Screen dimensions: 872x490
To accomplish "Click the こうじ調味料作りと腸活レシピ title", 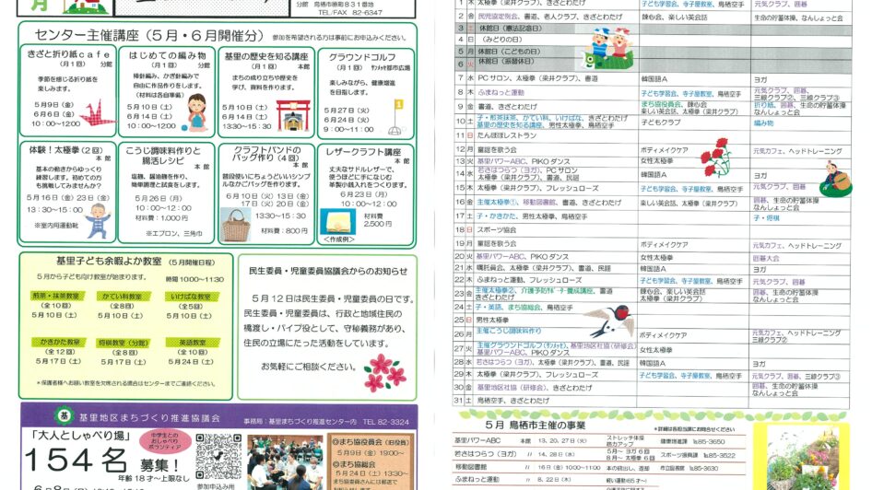I will click(163, 156).
